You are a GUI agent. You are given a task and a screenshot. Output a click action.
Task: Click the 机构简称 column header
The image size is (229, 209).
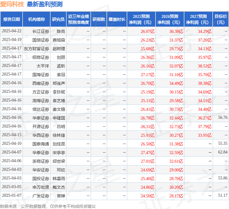coord(37,19)
